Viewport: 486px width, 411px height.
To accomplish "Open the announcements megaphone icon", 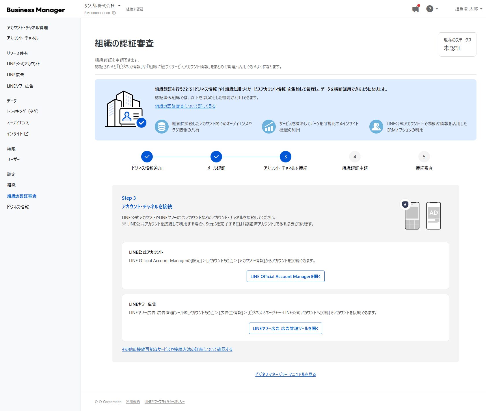I will tap(416, 9).
